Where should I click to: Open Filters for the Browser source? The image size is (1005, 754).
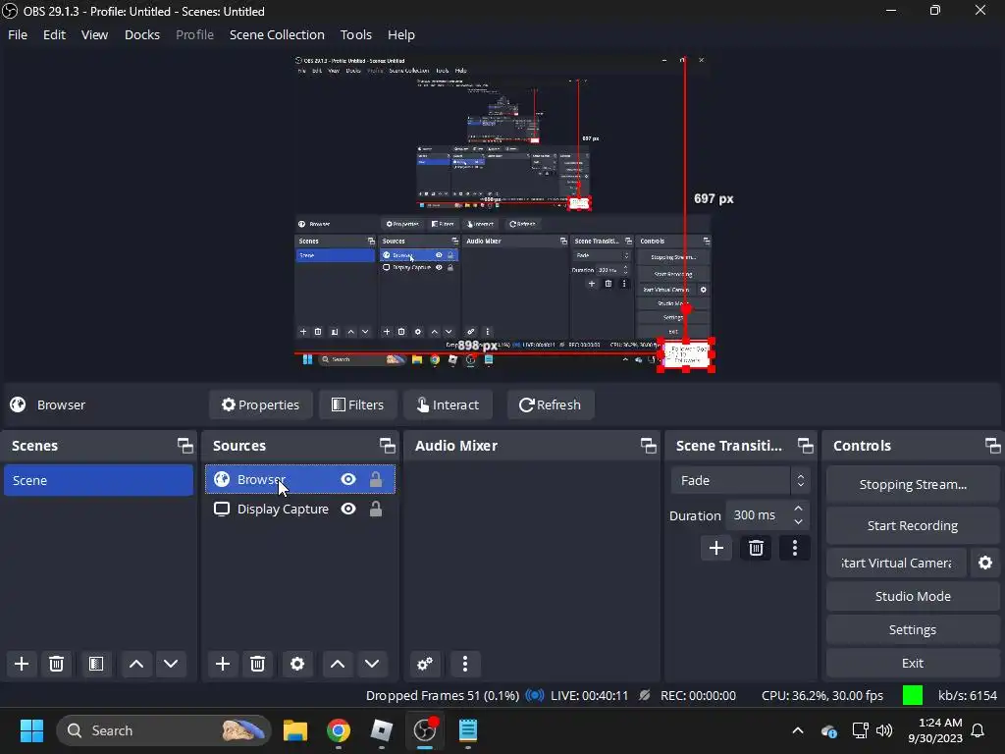coord(357,404)
